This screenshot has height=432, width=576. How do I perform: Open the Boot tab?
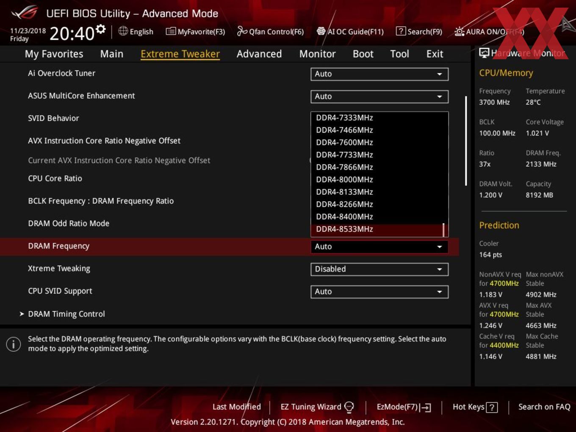tap(363, 54)
